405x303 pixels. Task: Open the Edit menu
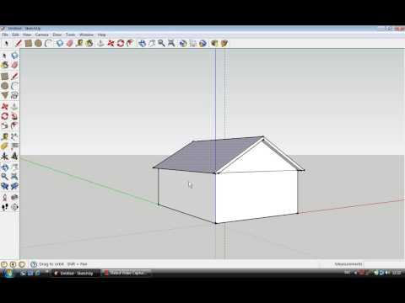[x=15, y=35]
